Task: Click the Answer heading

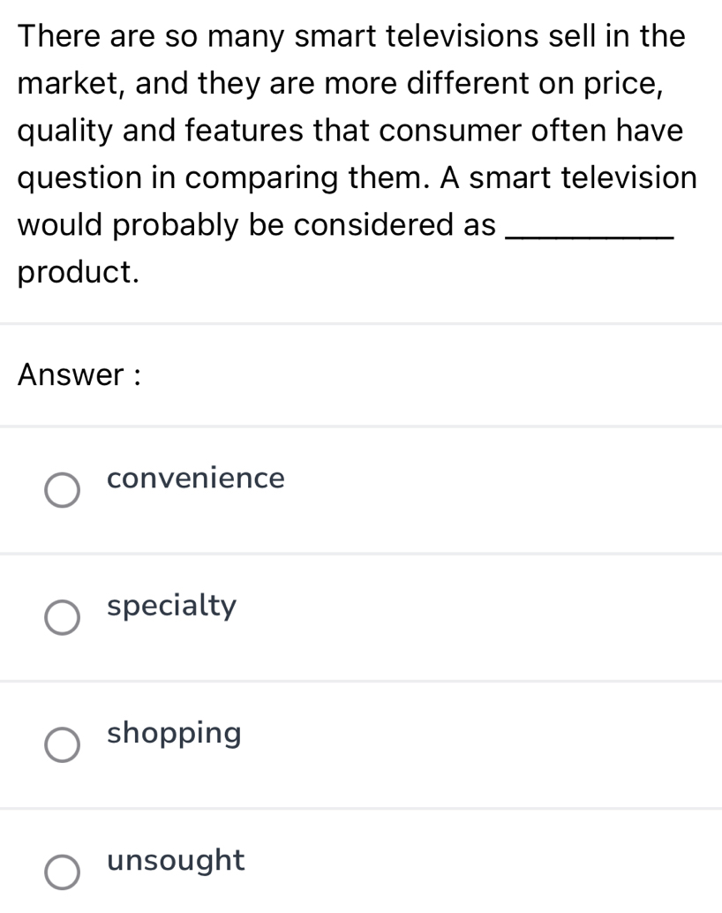Action: pos(78,375)
